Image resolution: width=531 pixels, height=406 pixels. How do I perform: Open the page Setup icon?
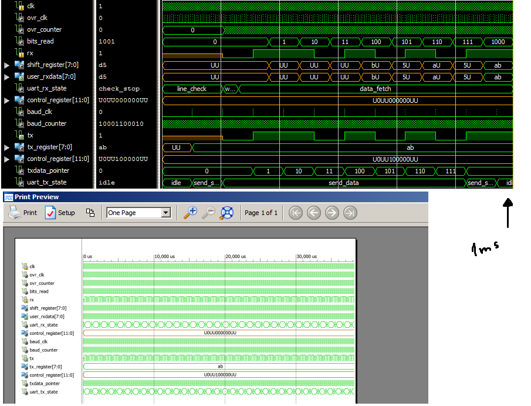(50, 213)
